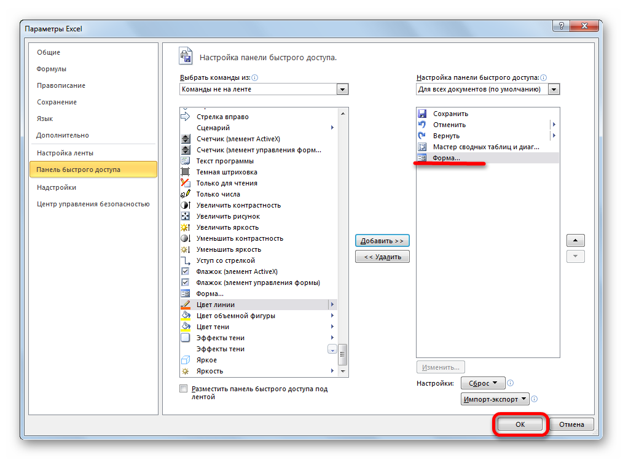
Task: Click the Цвет объемной фигуры paint bucket icon
Action: point(185,316)
